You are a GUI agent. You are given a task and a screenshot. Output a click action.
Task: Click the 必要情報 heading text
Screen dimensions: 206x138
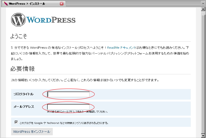pos(22,69)
